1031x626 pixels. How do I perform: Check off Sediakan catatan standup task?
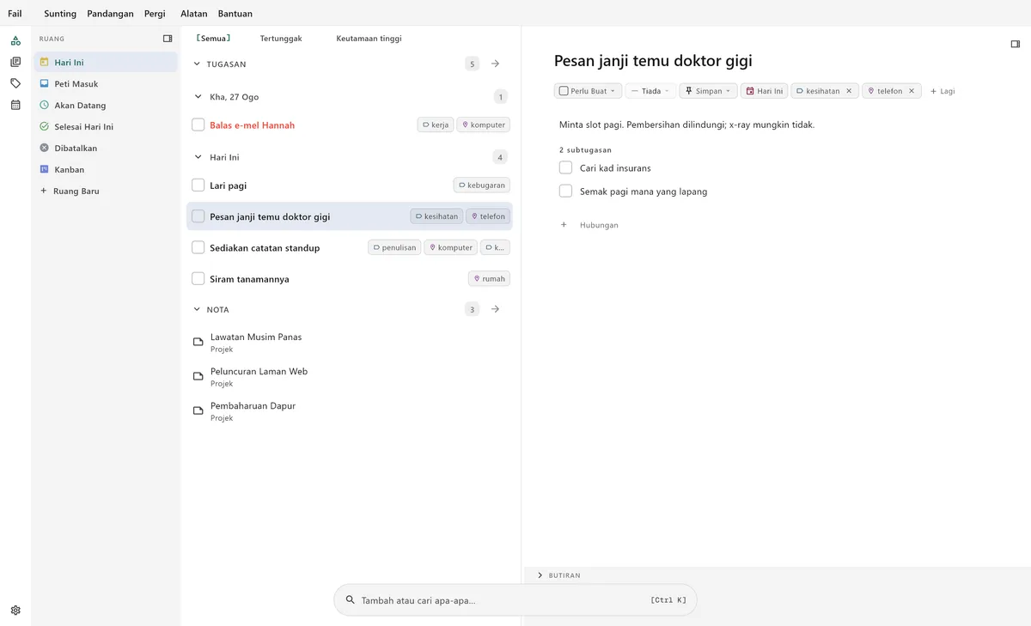click(198, 247)
